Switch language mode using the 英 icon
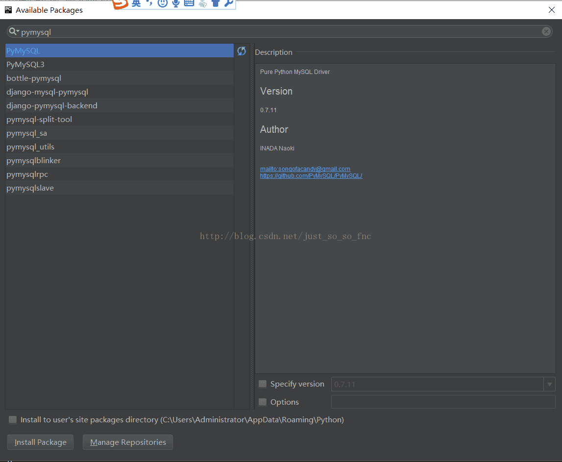This screenshot has width=562, height=462. (136, 3)
